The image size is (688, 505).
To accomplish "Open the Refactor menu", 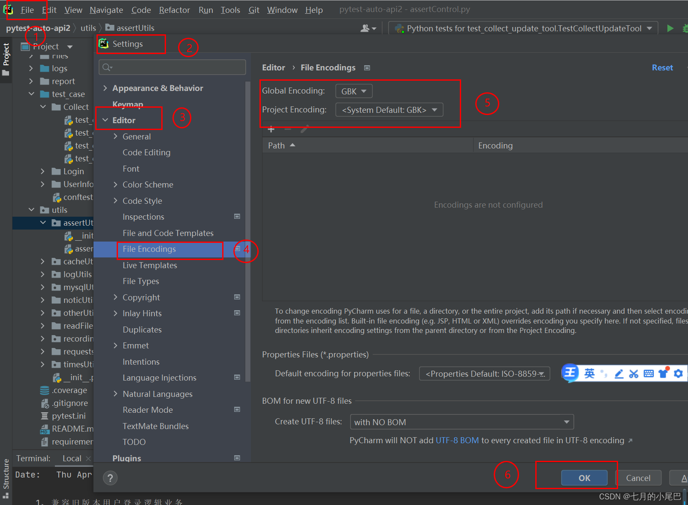I will tap(174, 10).
